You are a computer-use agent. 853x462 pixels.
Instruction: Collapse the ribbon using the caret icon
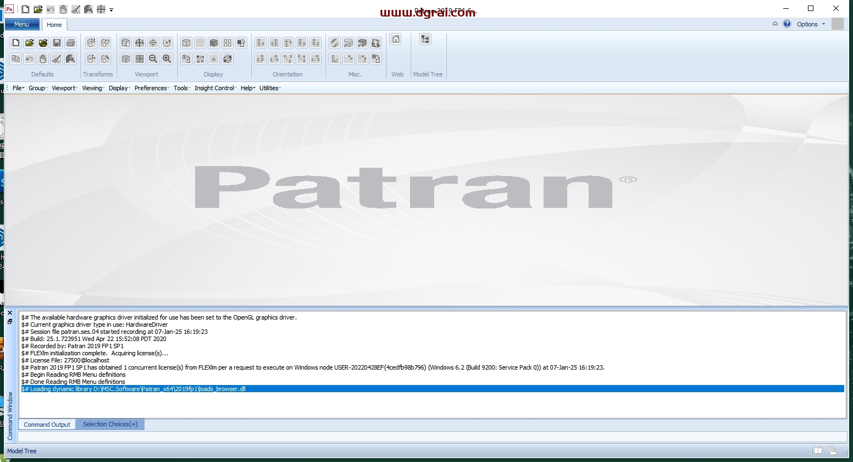coord(775,24)
